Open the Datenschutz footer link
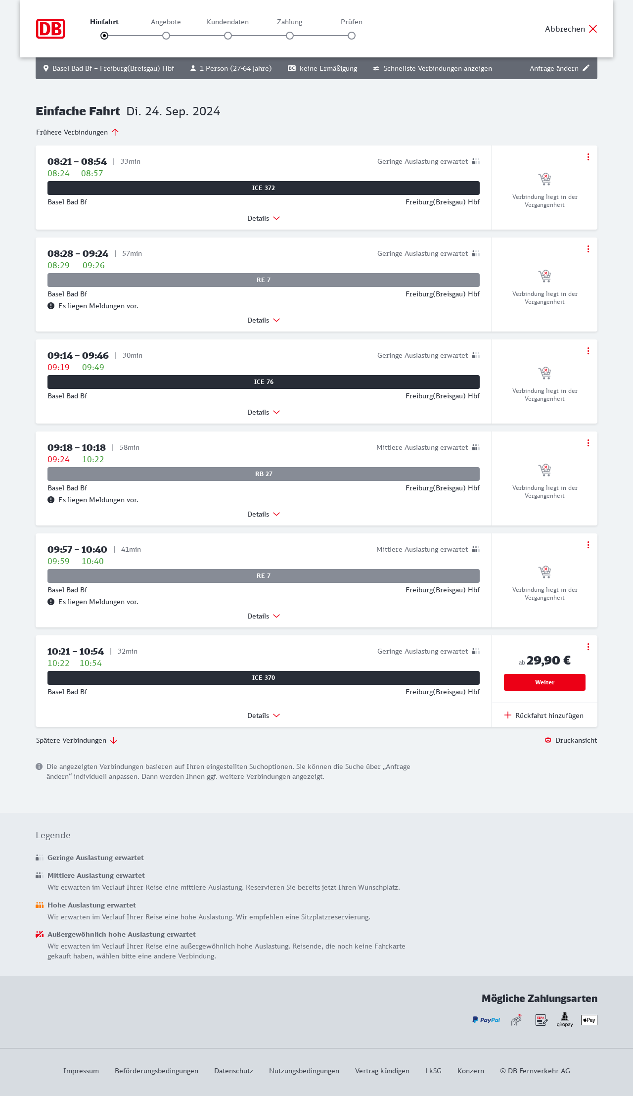633x1096 pixels. (x=233, y=1071)
